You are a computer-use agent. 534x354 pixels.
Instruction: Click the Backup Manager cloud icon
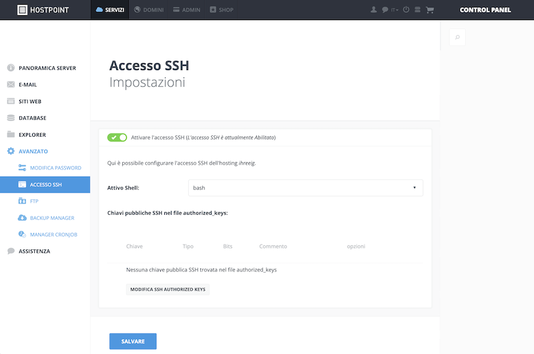pyautogui.click(x=22, y=217)
